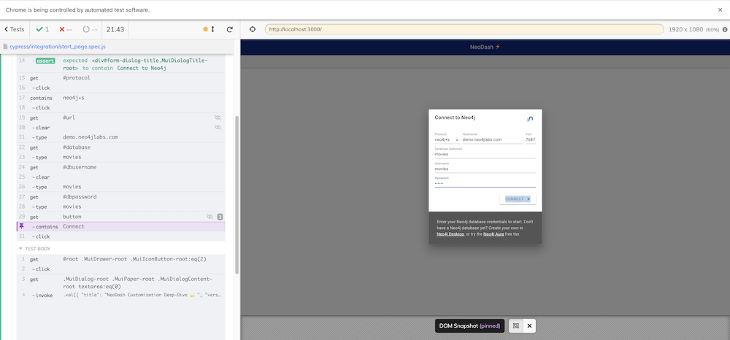730x340 pixels.
Task: Click the Hostname field
Action: [x=493, y=139]
